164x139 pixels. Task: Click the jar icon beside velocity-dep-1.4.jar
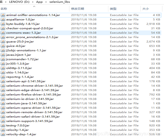[3, 134]
